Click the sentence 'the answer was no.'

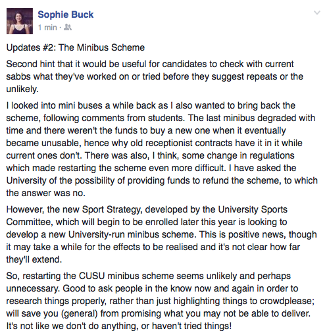45,193
